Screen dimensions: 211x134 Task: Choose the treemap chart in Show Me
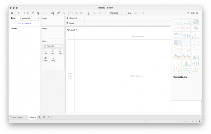pyautogui.click(x=177, y=42)
